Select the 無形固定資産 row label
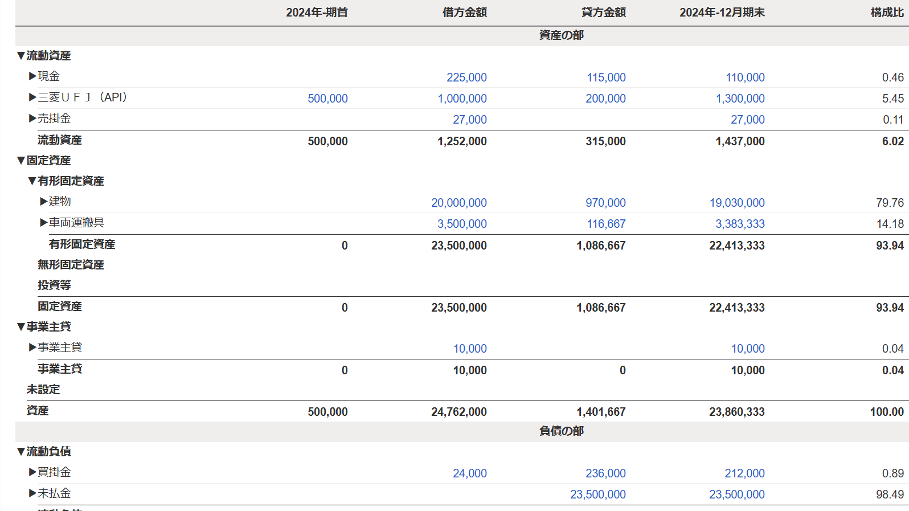 (x=71, y=265)
